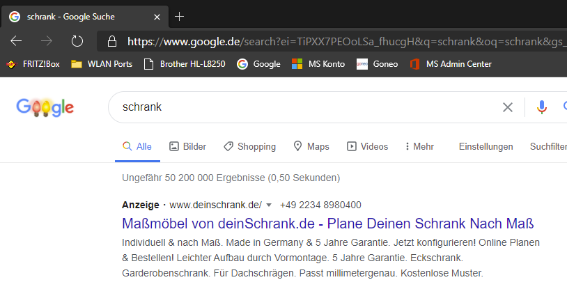Open the WLAN Ports bookmark folder
567x289 pixels.
pyautogui.click(x=102, y=64)
